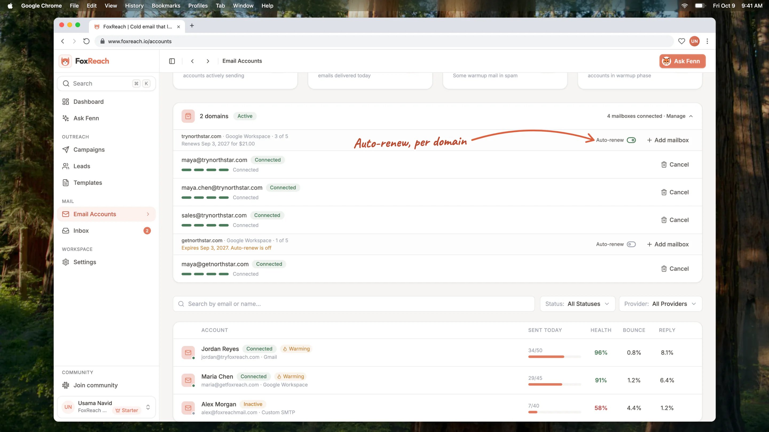Click the Ask Fenn orange button
Screen dimensions: 769x432
pos(682,61)
